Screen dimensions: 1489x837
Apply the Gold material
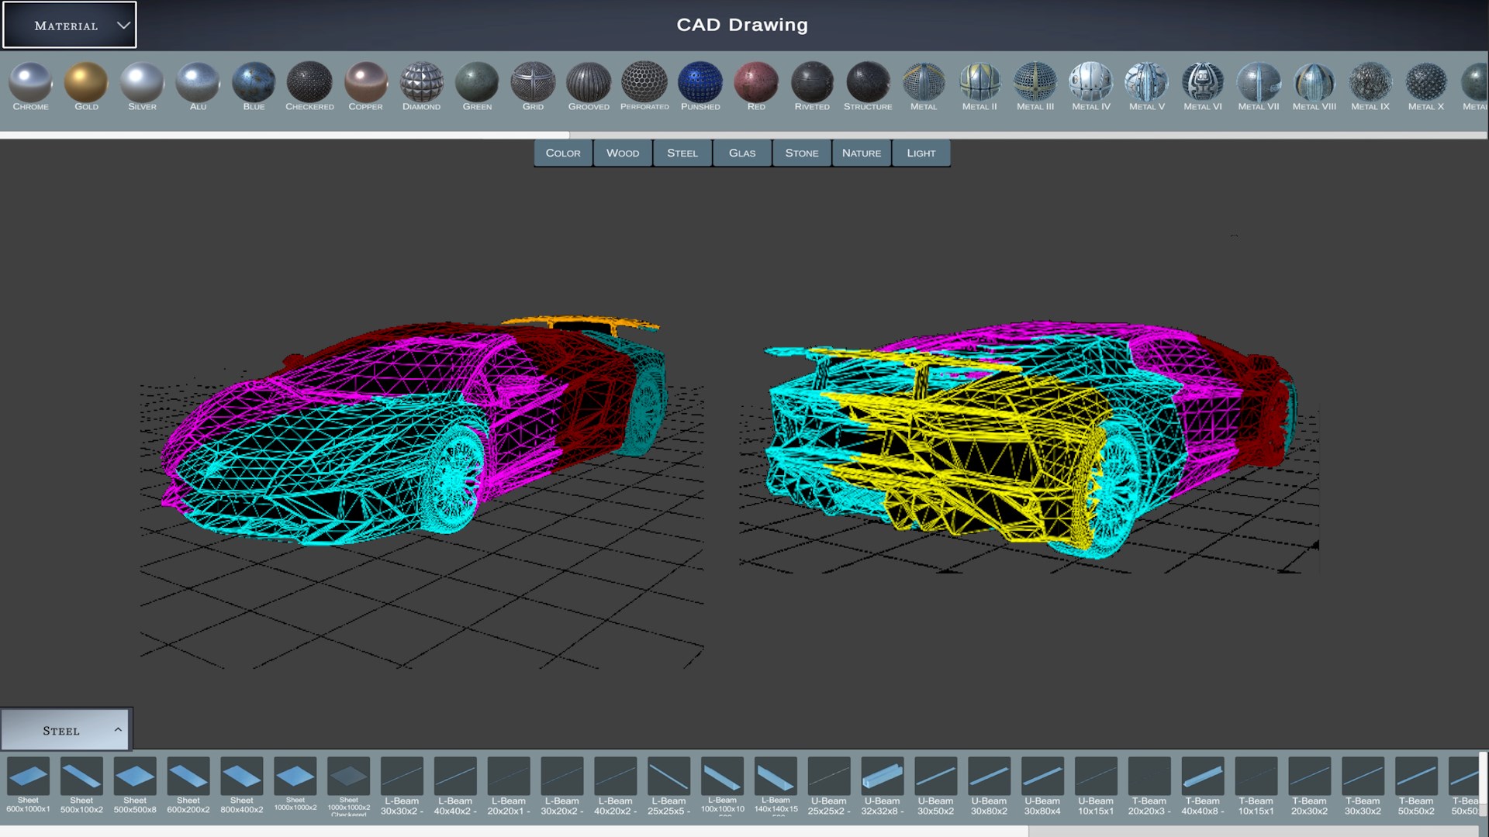(x=86, y=83)
